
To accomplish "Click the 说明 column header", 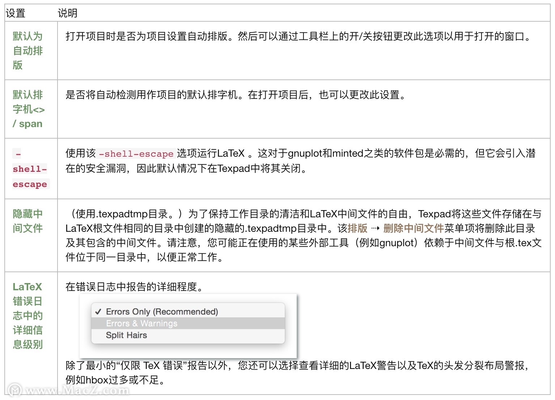I will coord(68,13).
